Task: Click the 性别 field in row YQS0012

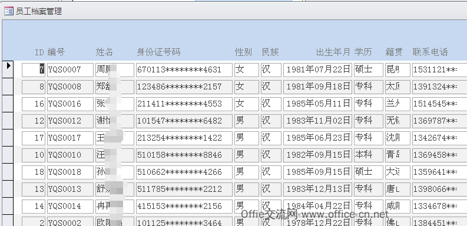Action: [x=247, y=121]
